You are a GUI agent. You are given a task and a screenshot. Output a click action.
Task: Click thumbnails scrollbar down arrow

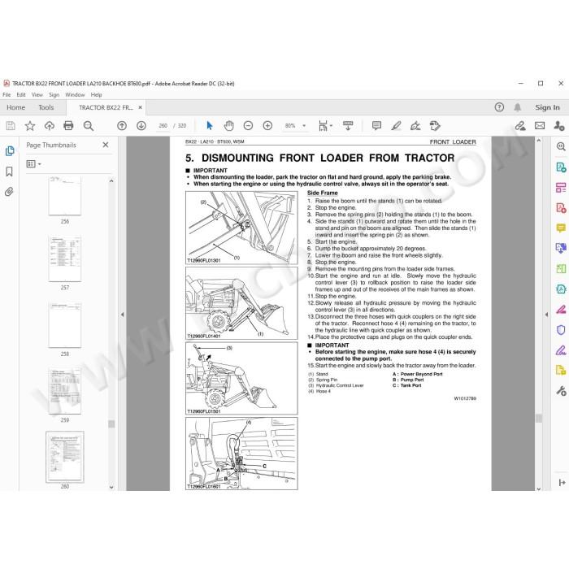tap(111, 488)
